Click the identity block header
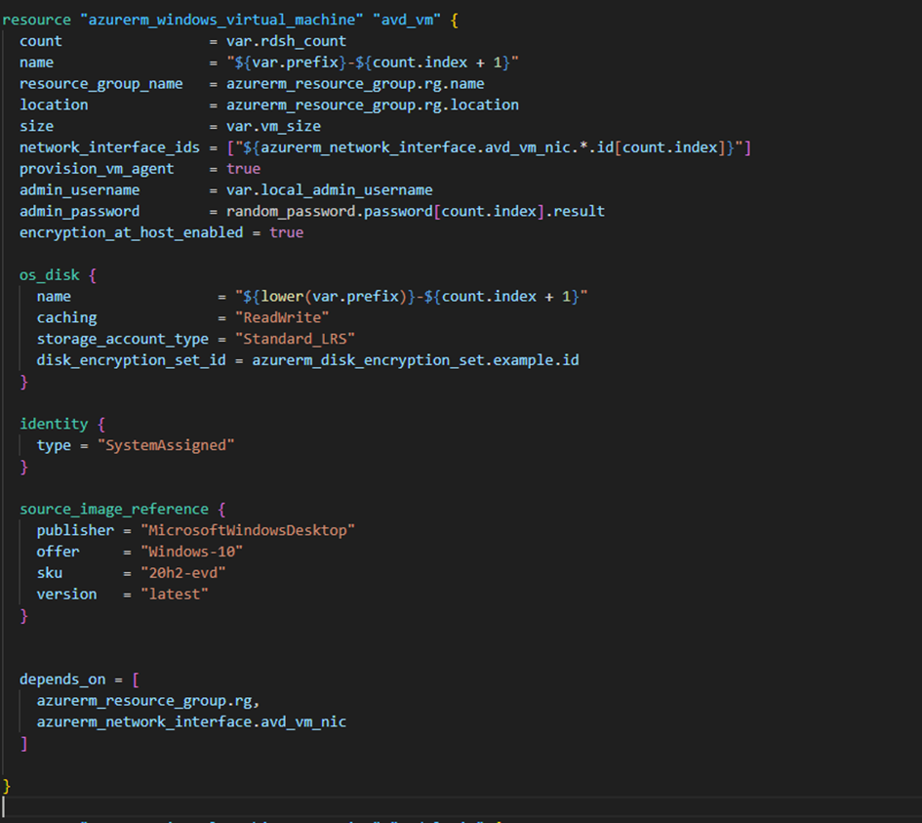 click(54, 424)
